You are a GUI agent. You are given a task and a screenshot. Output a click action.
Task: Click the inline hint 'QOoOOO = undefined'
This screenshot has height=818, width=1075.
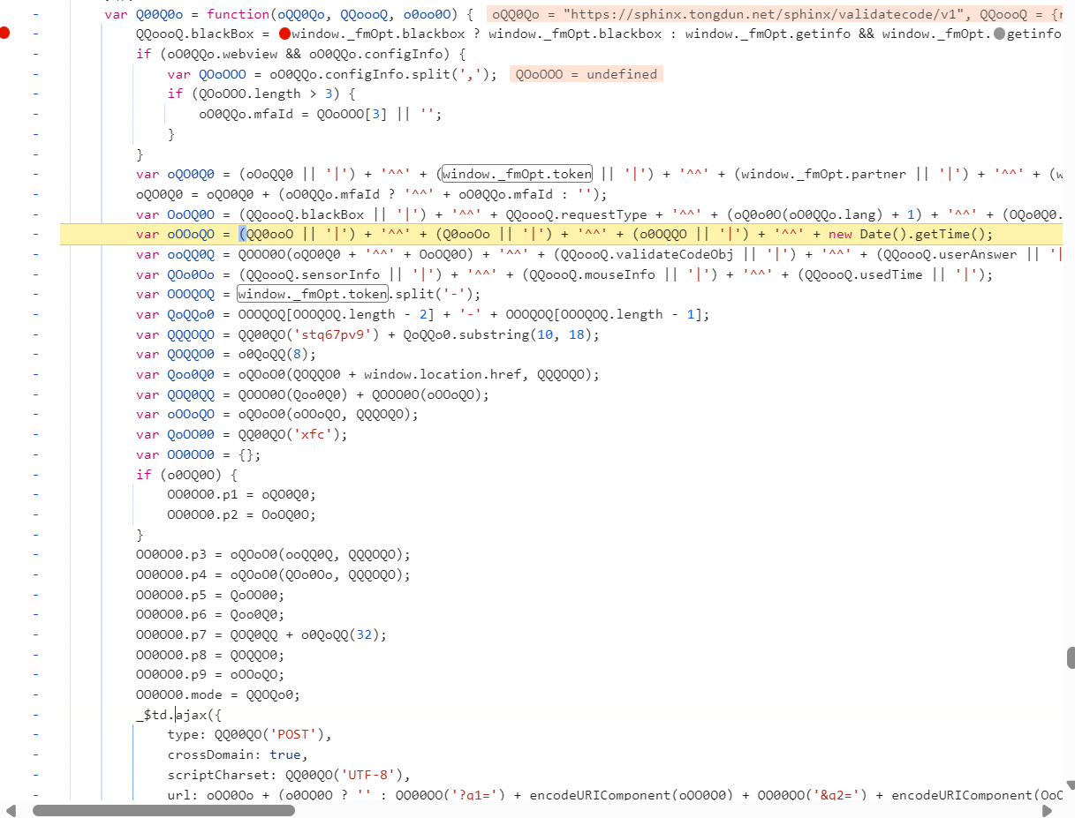587,74
